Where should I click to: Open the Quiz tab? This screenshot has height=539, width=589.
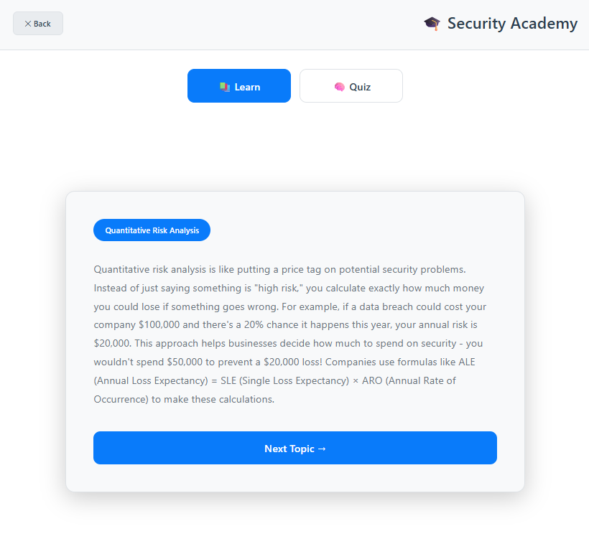[351, 86]
